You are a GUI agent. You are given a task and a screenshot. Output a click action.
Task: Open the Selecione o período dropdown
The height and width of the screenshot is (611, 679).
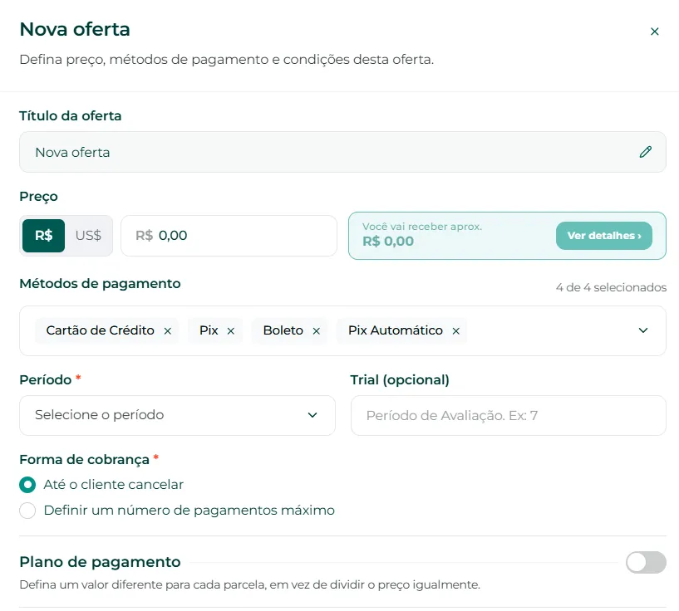(177, 415)
